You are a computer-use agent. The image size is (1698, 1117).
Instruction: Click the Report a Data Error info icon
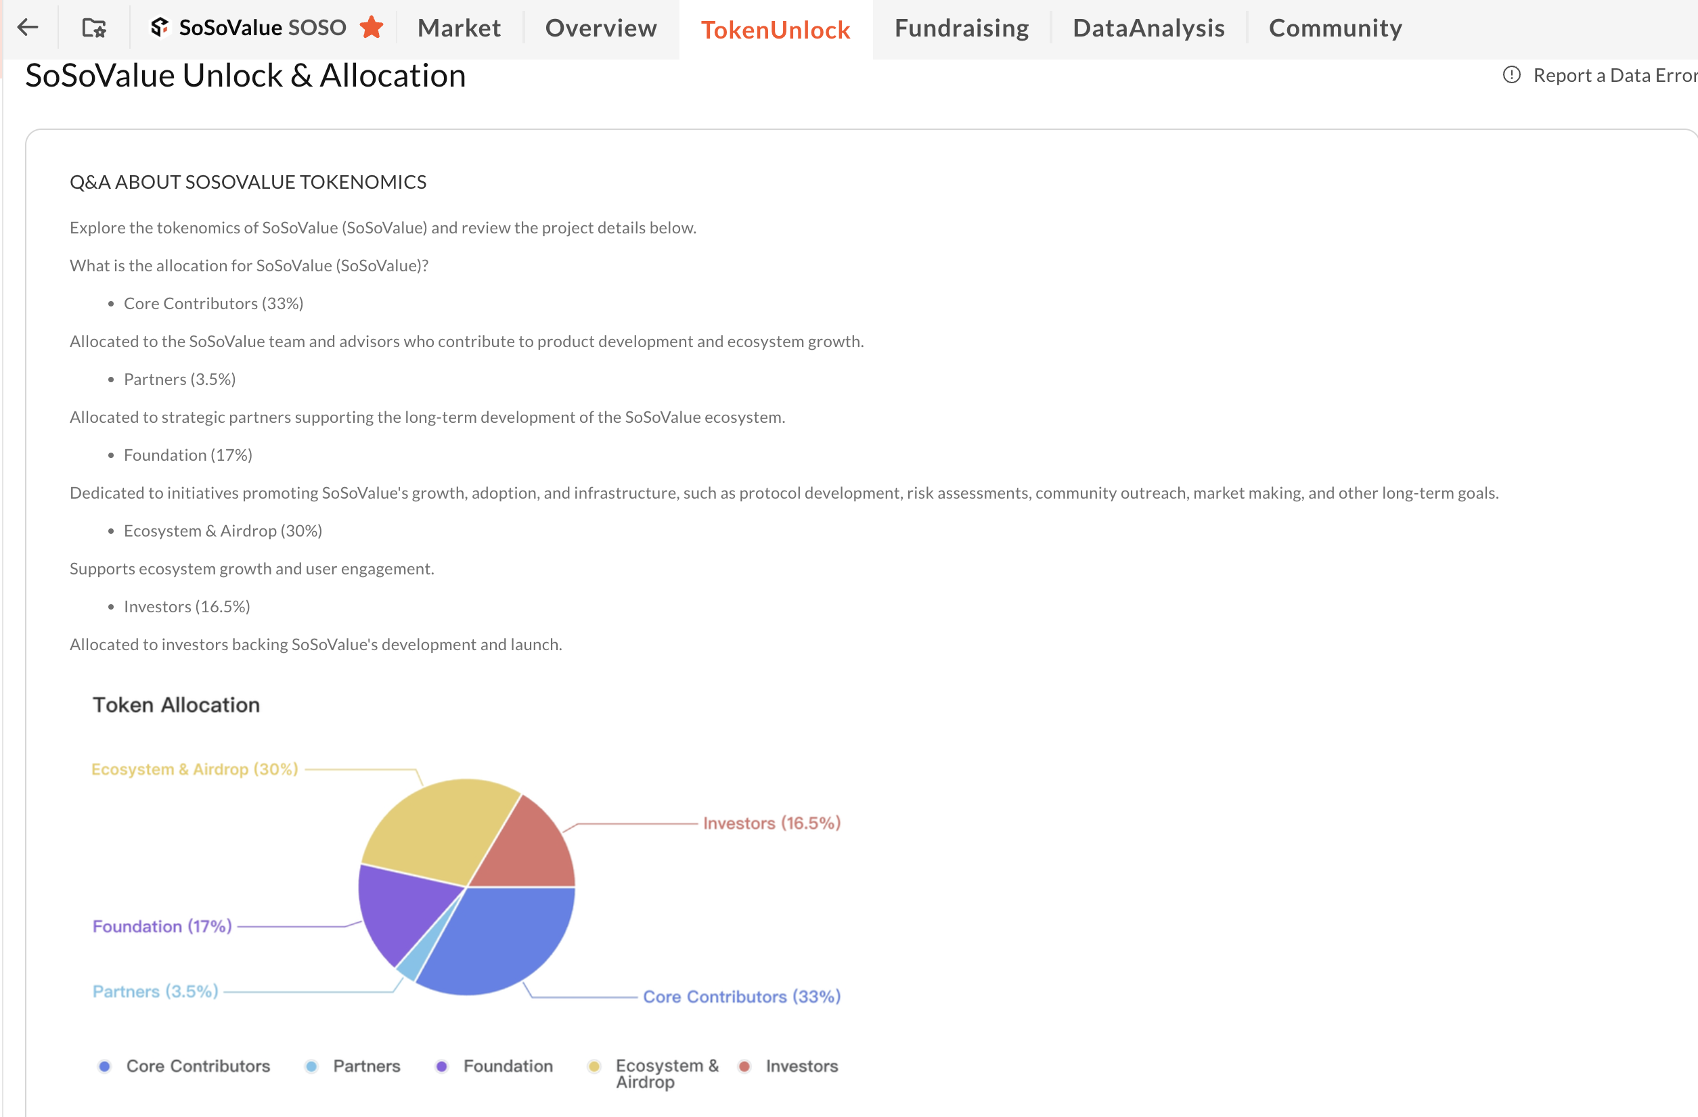pyautogui.click(x=1511, y=75)
